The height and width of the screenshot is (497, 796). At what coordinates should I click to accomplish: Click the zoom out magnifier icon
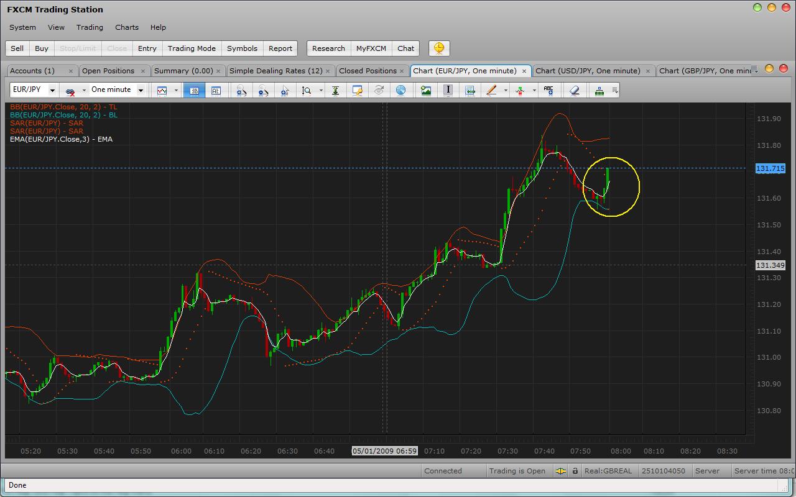(x=264, y=90)
